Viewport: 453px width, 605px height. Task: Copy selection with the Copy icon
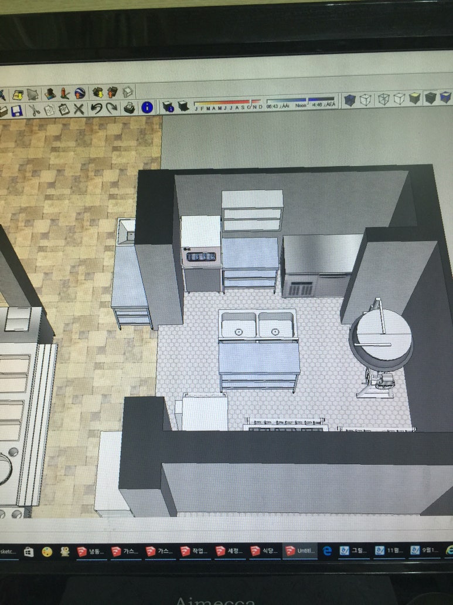(x=49, y=110)
